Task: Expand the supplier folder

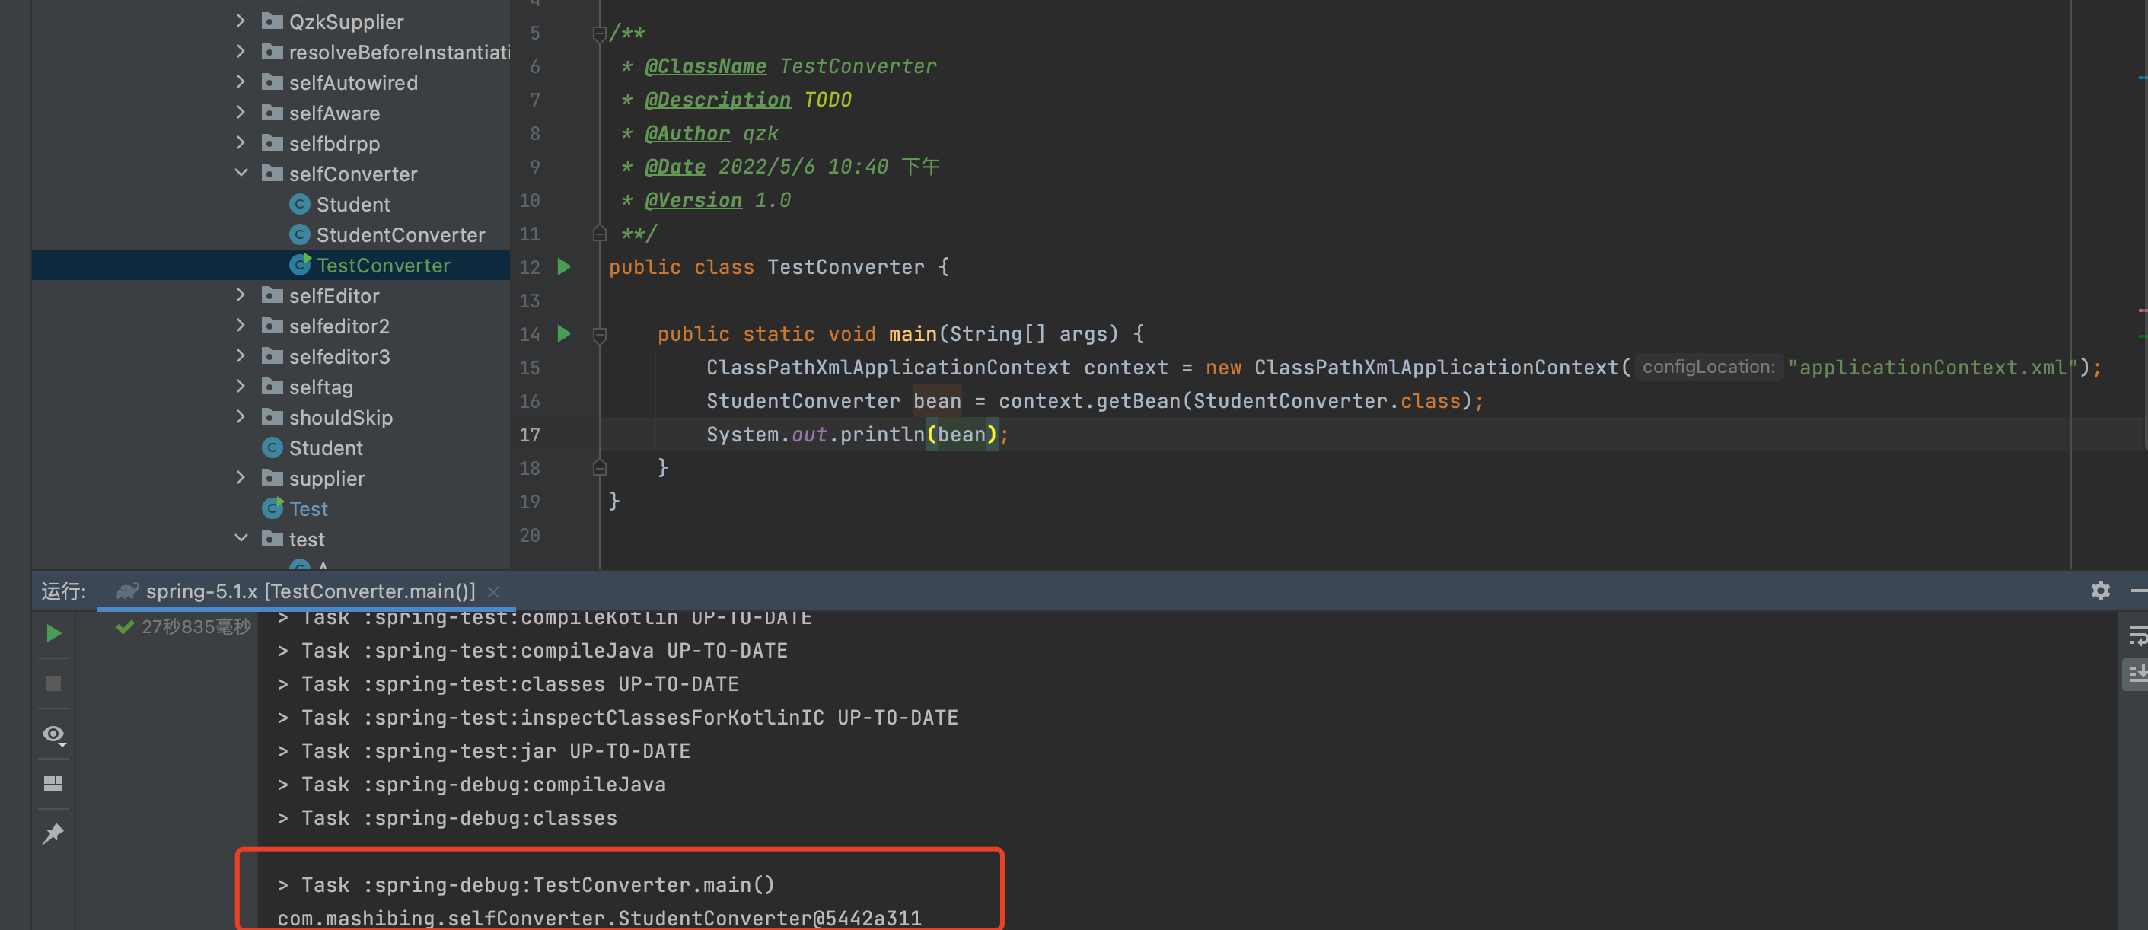Action: click(241, 478)
